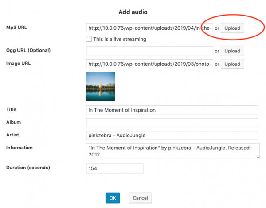Select the Duration field containing 154
This screenshot has width=266, height=208.
115,169
